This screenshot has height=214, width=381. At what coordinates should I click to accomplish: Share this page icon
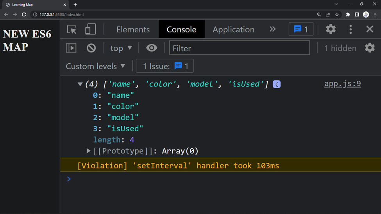(x=328, y=14)
